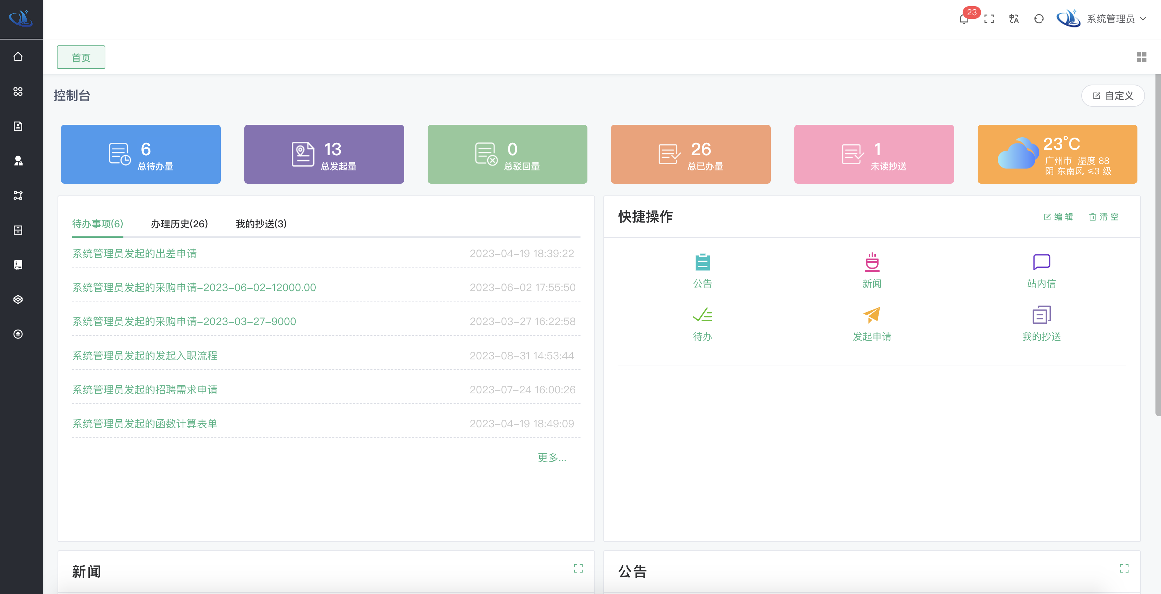Open the form list icon in sidebar

coord(18,230)
